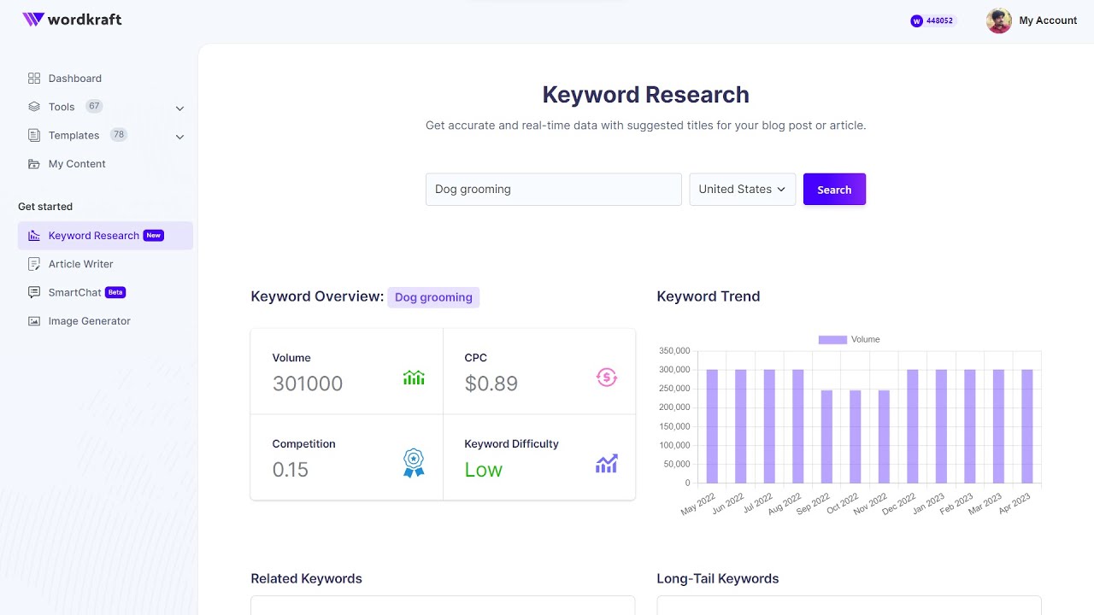This screenshot has height=615, width=1094.
Task: Open the United States country selector
Action: pos(742,189)
